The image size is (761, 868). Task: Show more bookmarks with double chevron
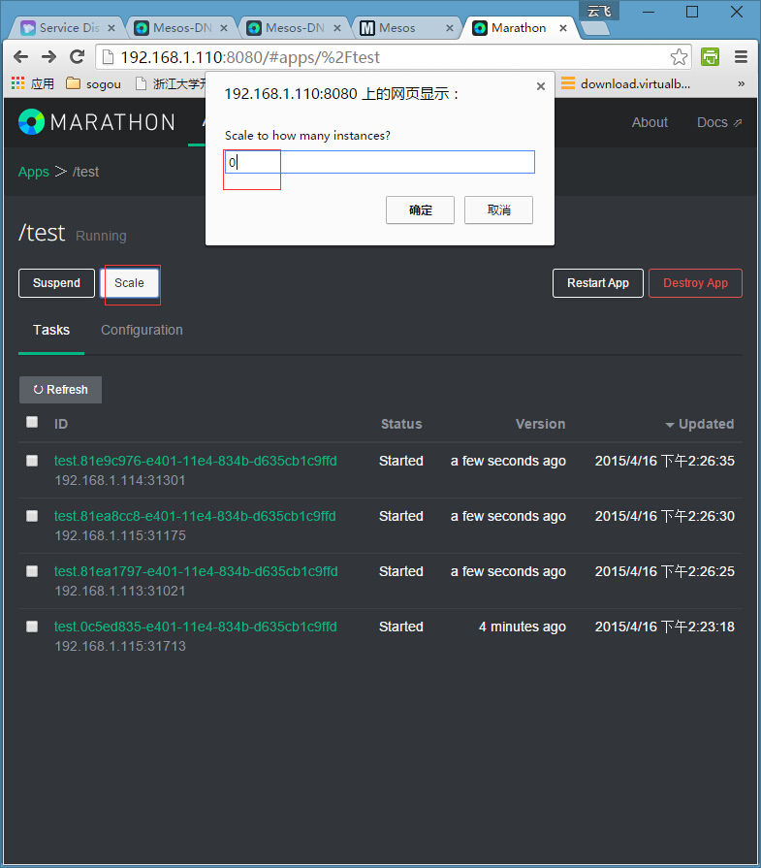pyautogui.click(x=741, y=83)
